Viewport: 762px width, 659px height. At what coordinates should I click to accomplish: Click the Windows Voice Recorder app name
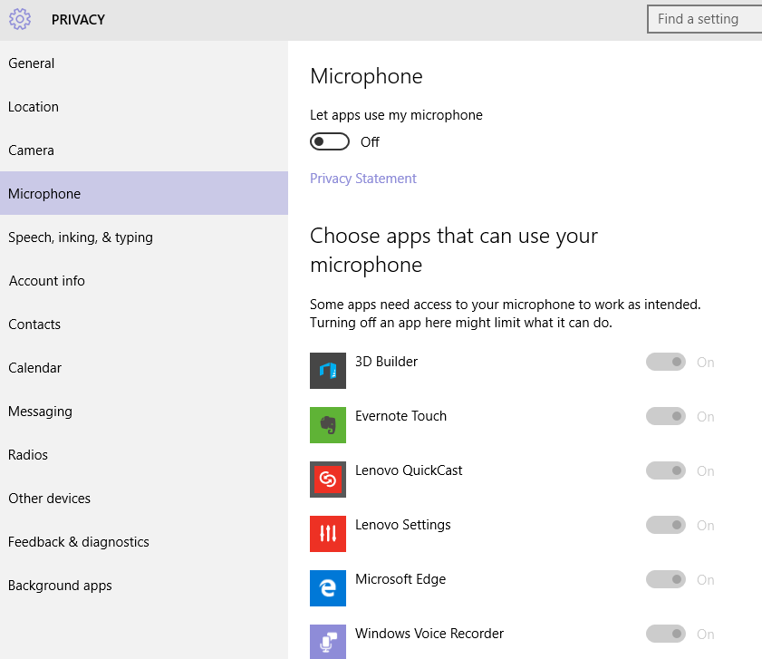(429, 634)
